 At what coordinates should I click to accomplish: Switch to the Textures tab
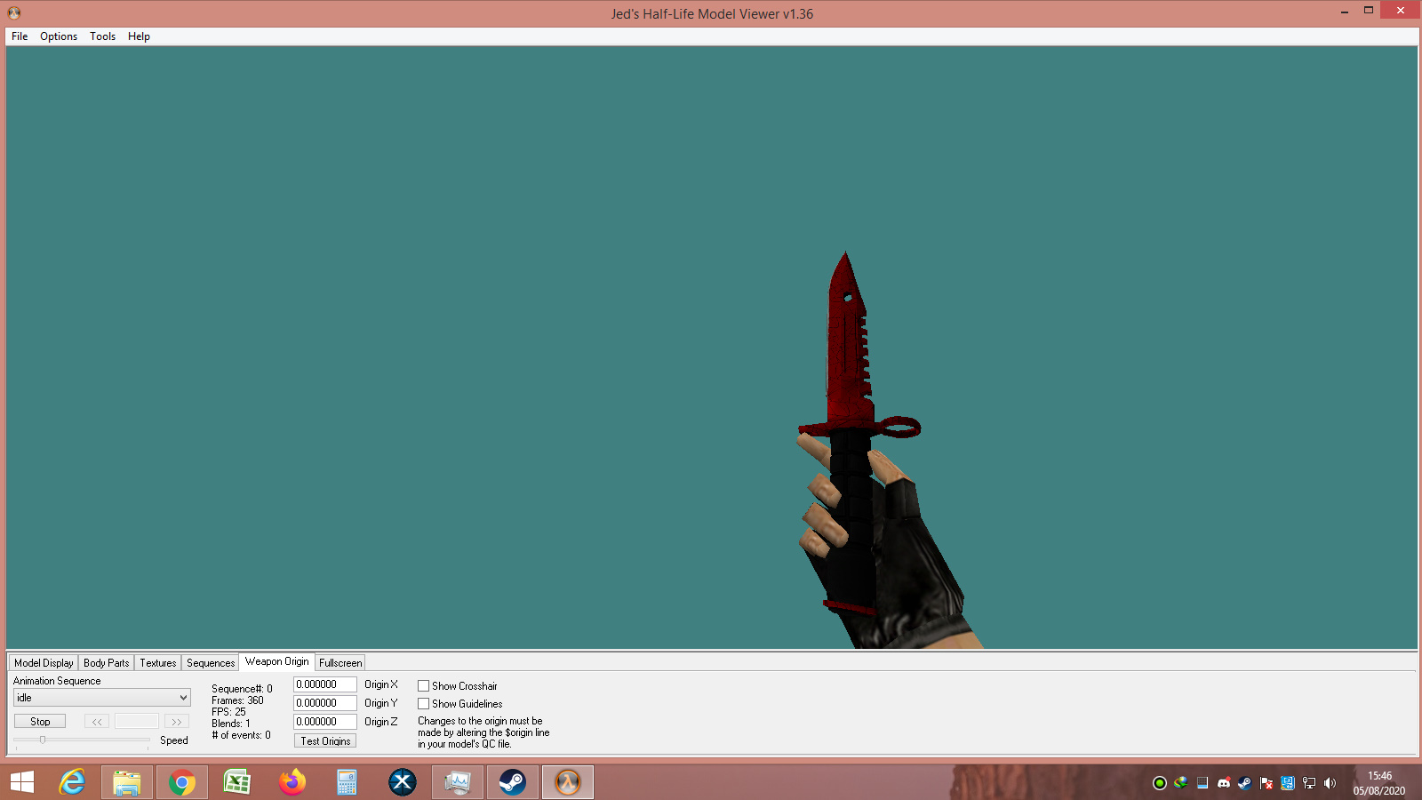tap(158, 663)
